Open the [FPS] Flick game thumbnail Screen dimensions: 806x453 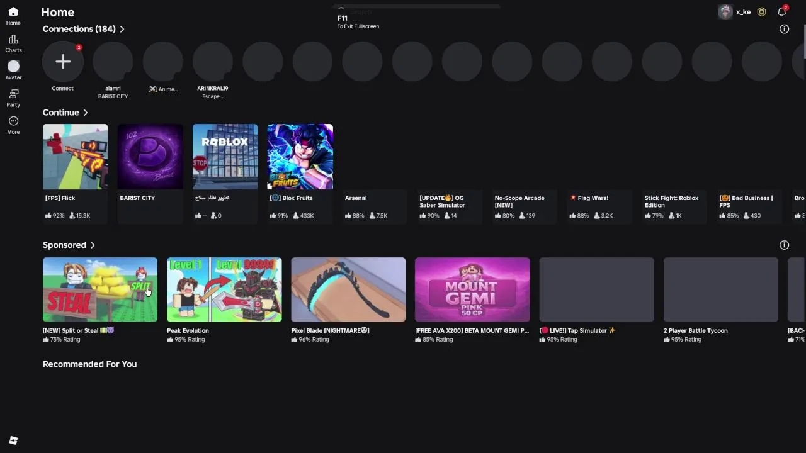pos(76,157)
